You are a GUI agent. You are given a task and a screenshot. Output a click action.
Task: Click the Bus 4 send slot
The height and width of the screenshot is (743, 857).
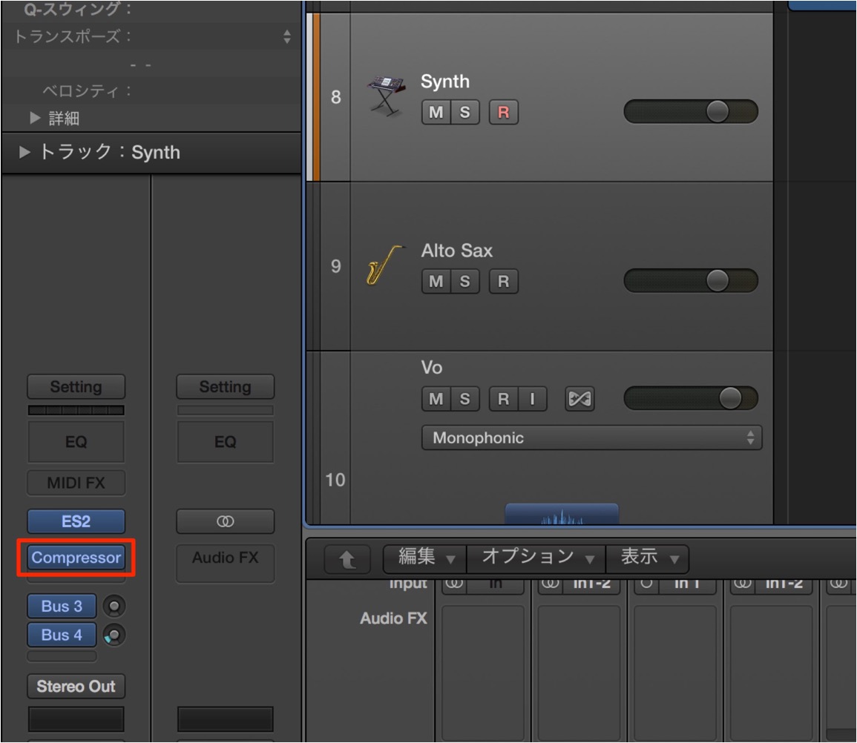pyautogui.click(x=62, y=635)
